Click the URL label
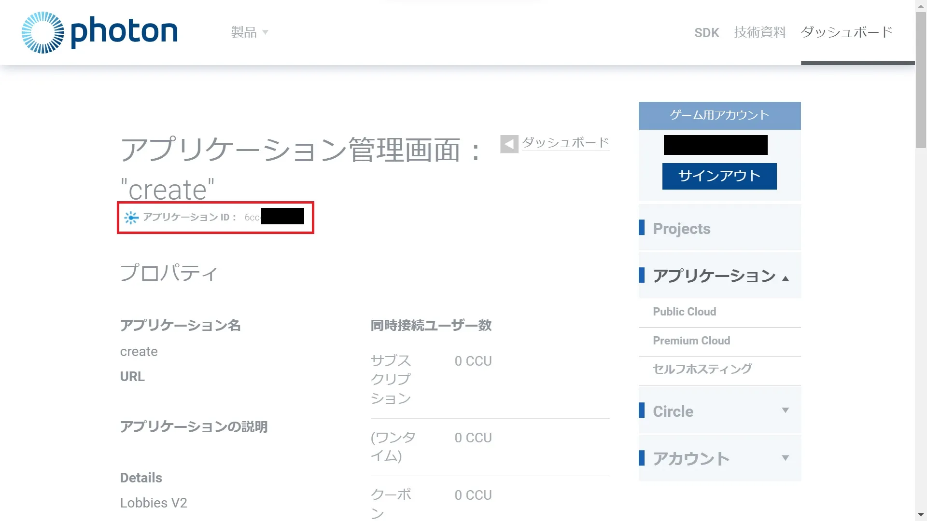 click(132, 377)
